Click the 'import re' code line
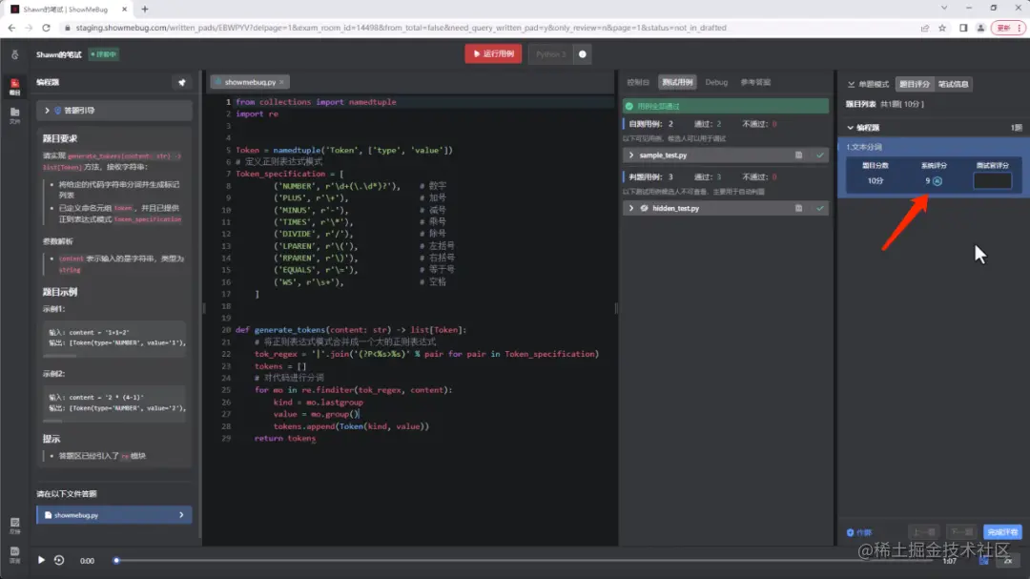Screen dimensions: 1030x579 click(257, 114)
